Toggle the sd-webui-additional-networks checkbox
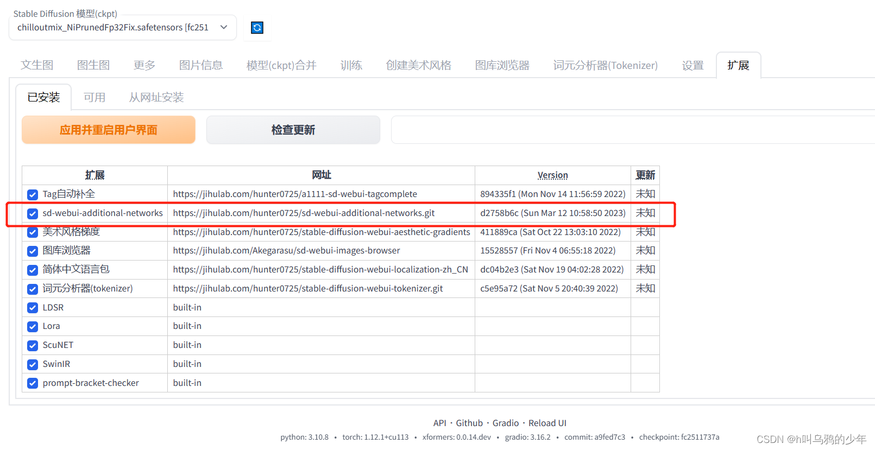The image size is (875, 450). tap(33, 213)
